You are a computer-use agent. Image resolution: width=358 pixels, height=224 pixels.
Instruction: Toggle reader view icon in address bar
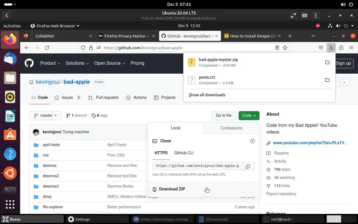coord(277,48)
